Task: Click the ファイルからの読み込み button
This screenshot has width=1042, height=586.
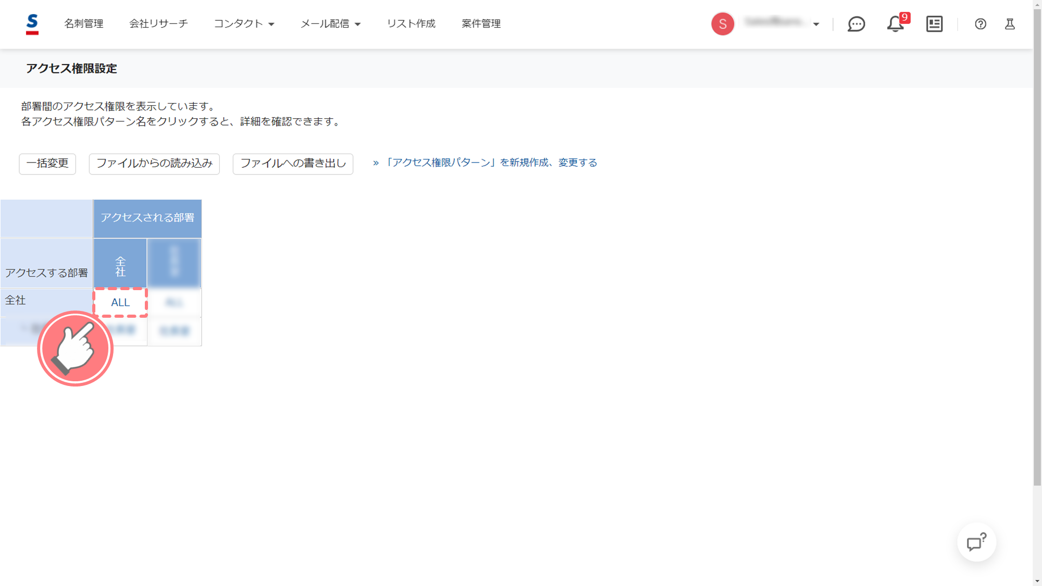Action: 154,164
